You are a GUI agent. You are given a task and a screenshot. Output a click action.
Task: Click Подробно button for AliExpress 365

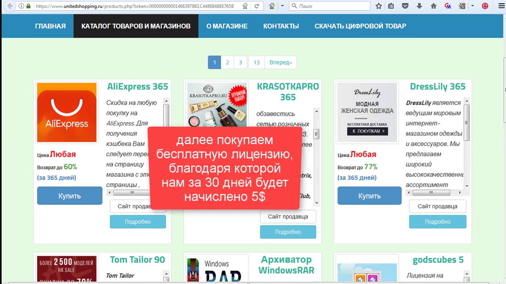coord(138,222)
